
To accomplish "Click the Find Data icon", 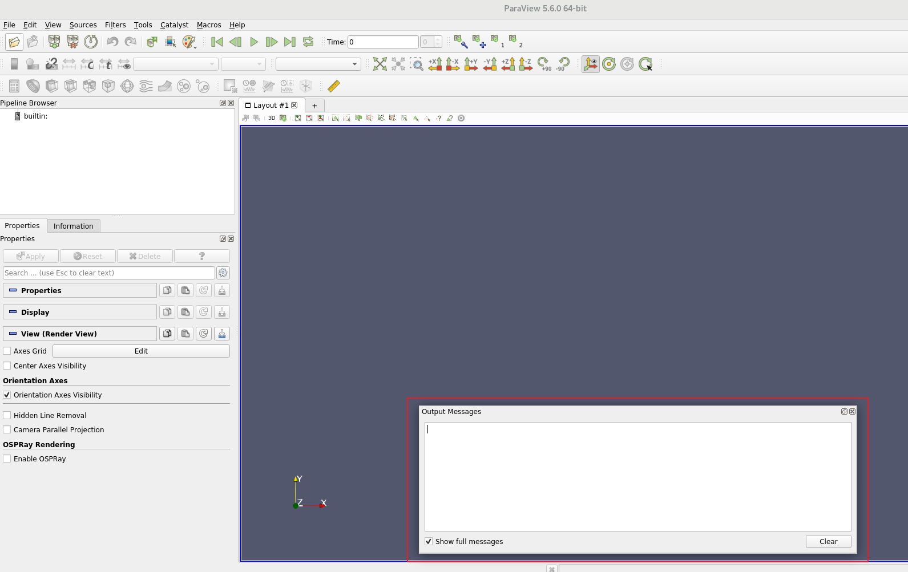I will click(x=171, y=42).
